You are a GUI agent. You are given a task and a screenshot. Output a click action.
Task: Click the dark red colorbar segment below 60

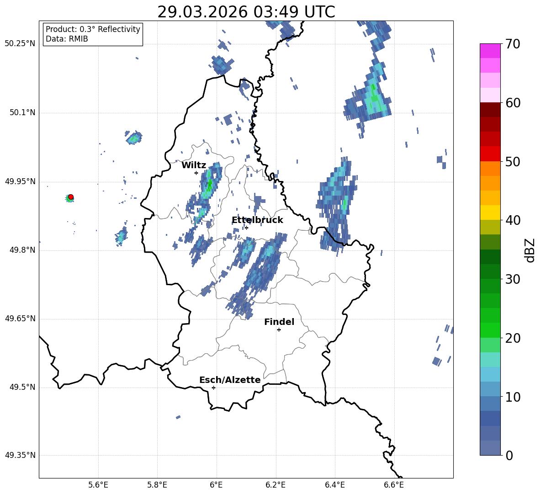click(490, 110)
